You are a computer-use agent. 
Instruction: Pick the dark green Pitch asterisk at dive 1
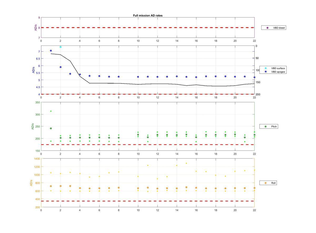51,128
